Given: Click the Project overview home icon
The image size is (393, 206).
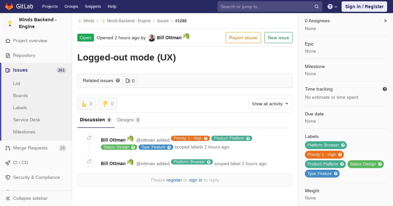Looking at the screenshot, I should (x=8, y=41).
